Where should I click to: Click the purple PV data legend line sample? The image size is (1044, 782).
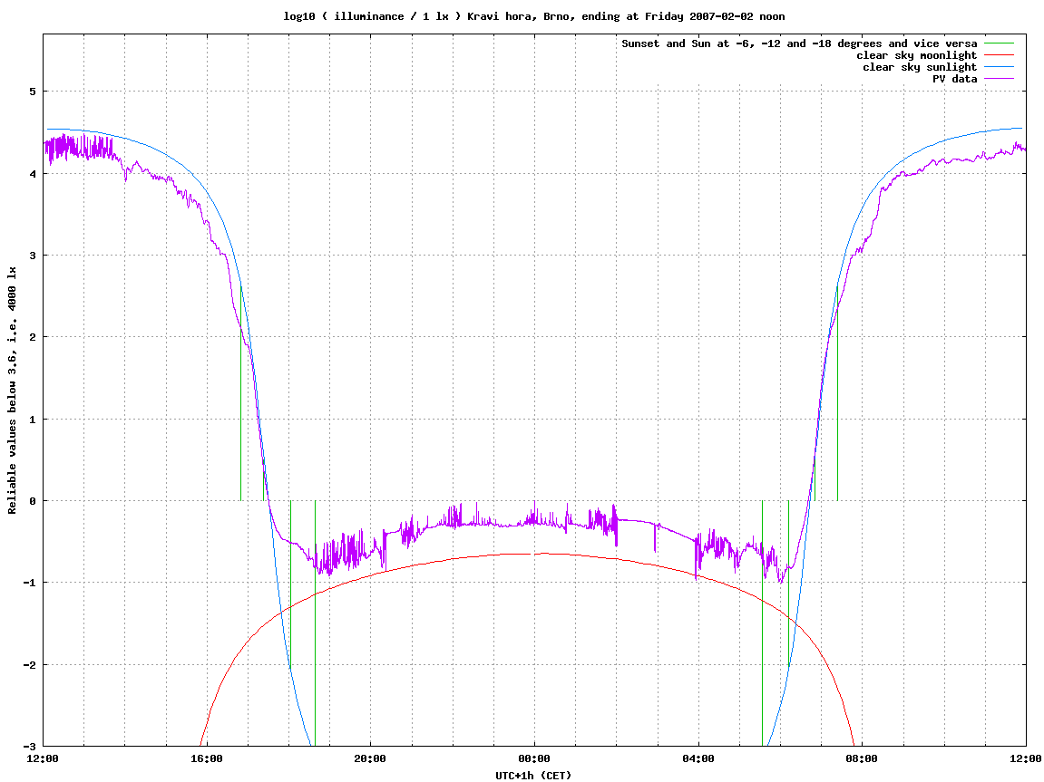pos(999,79)
